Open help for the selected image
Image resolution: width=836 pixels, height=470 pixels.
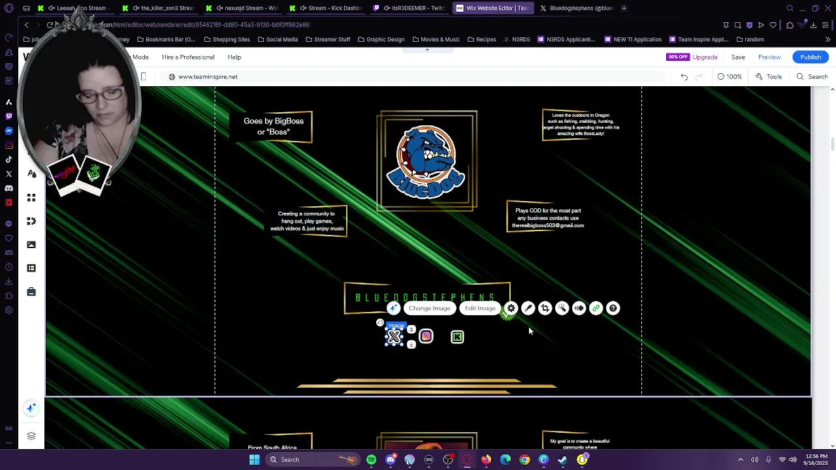613,308
